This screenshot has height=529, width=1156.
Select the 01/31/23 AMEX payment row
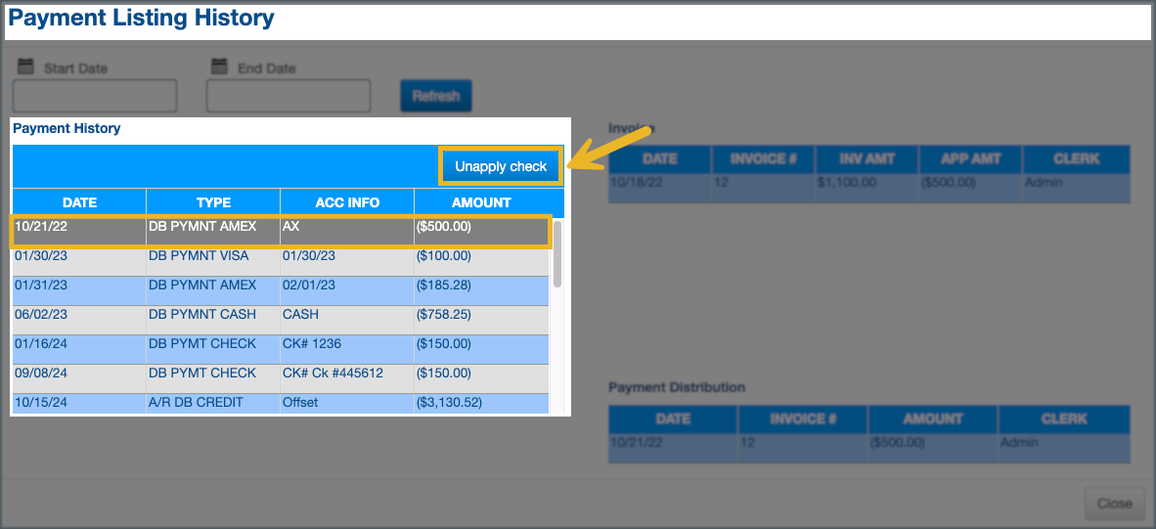(x=281, y=286)
